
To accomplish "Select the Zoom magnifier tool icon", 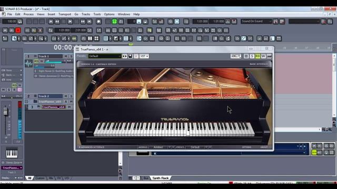I will pos(41,38).
